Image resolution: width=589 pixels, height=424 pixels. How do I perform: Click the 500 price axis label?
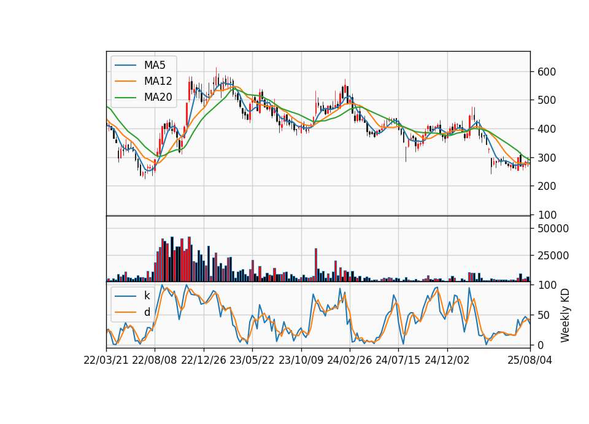coord(547,100)
